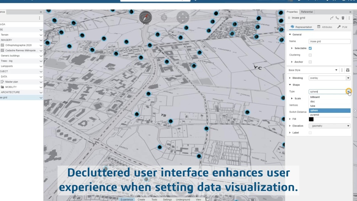Expand the Fill section

tap(290, 119)
